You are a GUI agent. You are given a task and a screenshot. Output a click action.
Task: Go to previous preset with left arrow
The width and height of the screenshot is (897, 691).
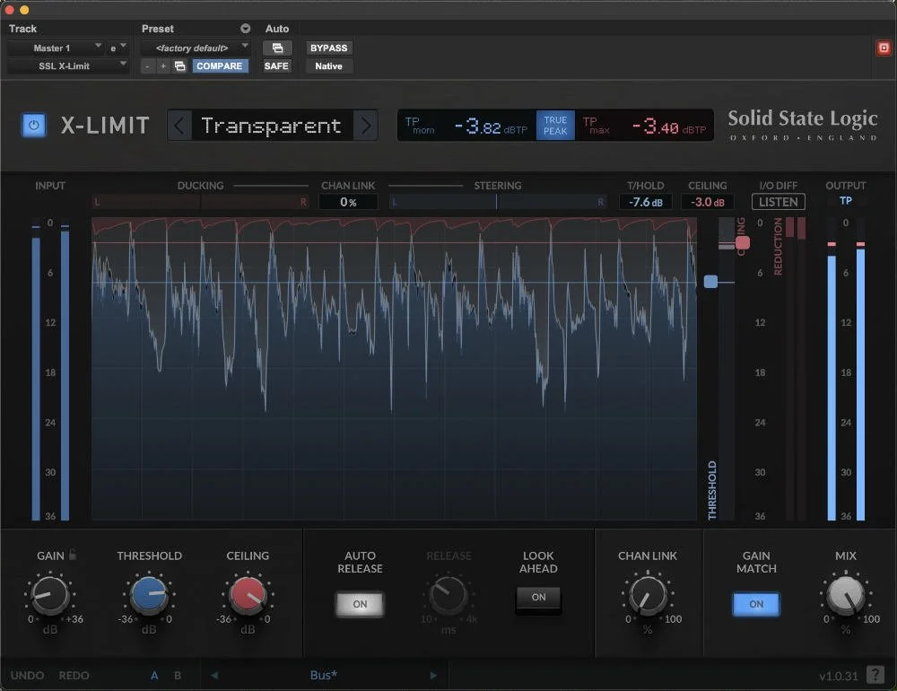point(179,126)
